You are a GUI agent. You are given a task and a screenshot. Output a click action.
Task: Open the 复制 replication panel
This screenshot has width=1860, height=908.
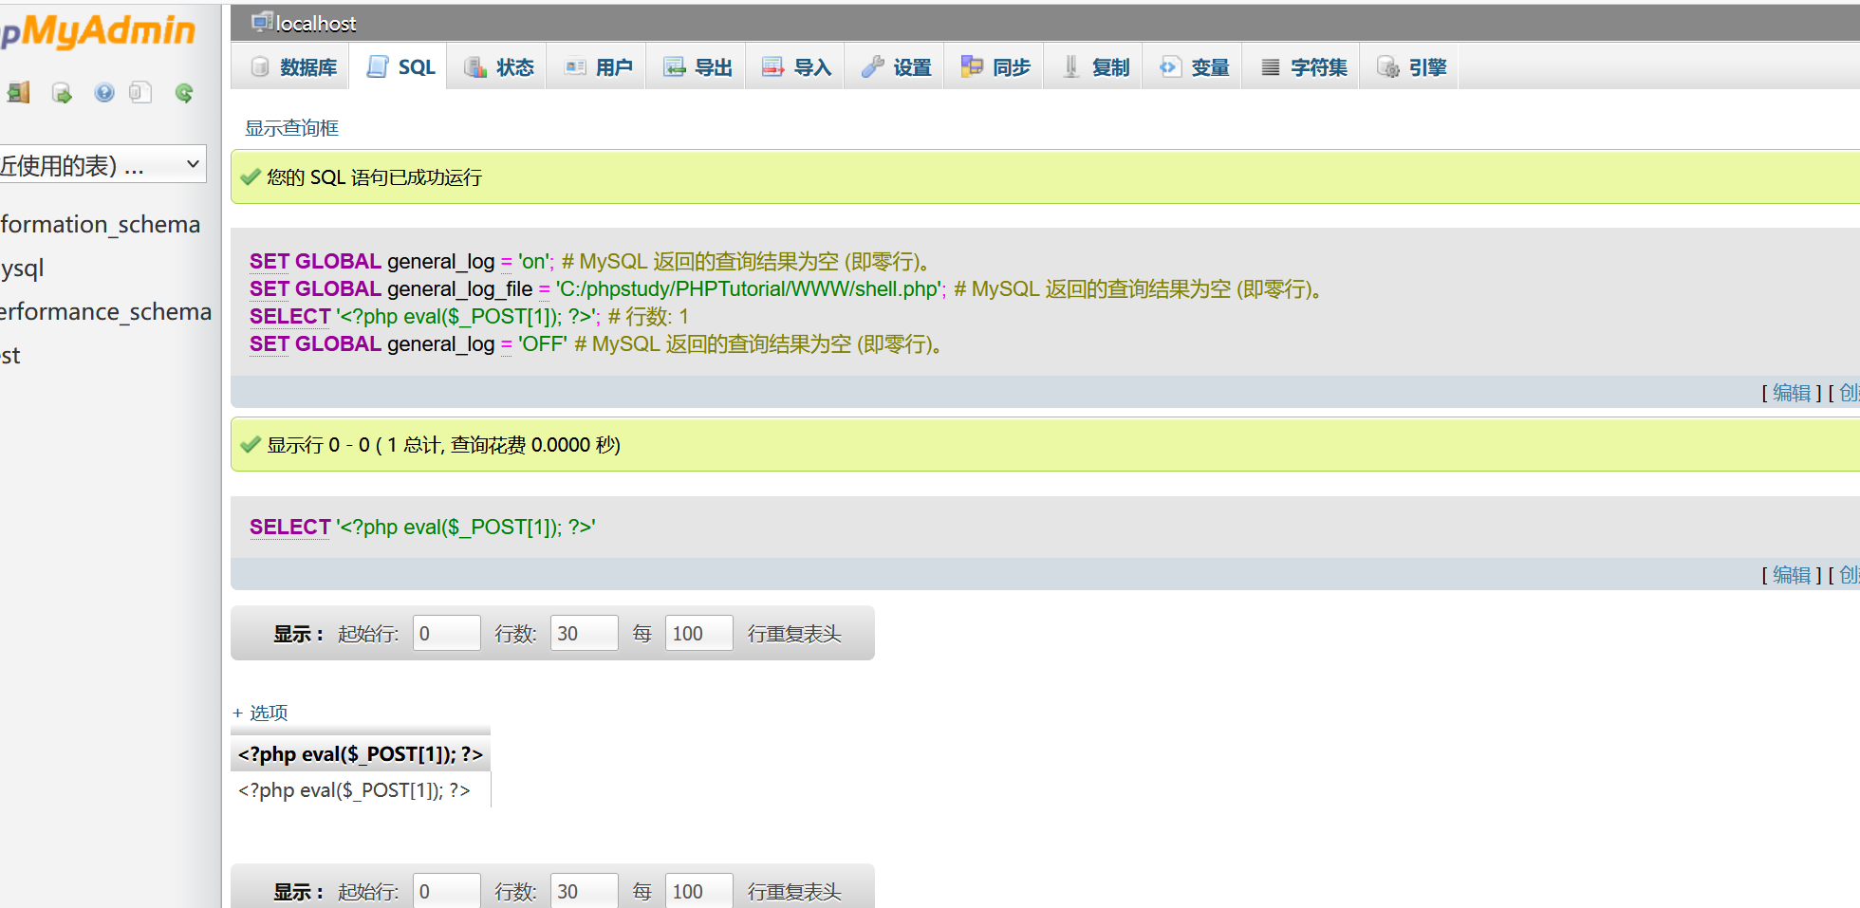click(x=1092, y=65)
